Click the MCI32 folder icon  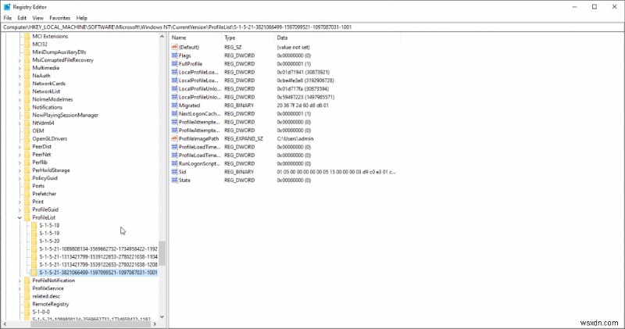(x=27, y=45)
